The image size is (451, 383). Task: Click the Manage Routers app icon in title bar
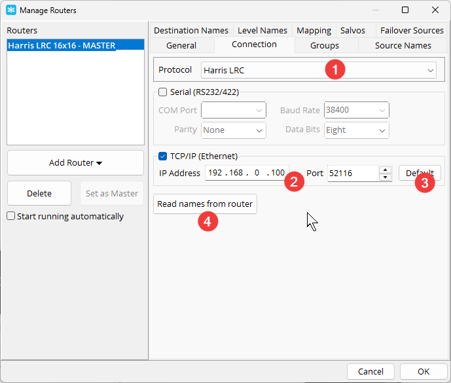tap(11, 10)
